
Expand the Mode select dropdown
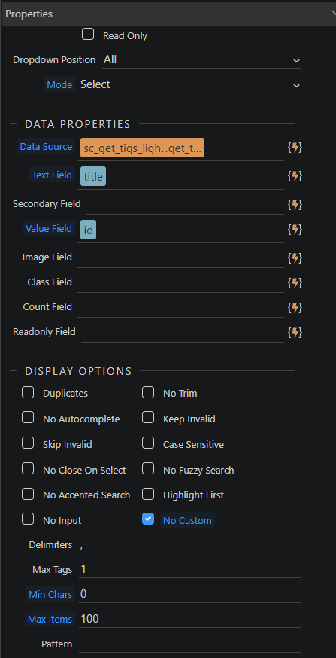[190, 84]
